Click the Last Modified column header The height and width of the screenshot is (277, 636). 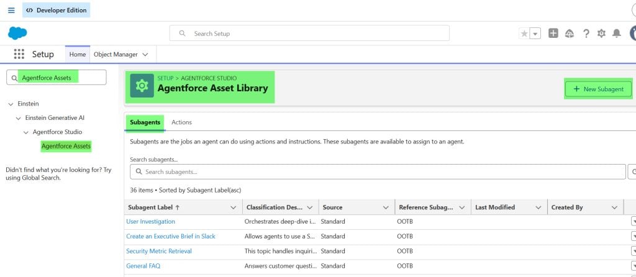pos(495,207)
